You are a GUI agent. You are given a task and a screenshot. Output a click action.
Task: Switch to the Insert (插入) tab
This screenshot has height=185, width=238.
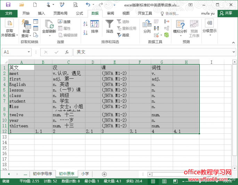click(x=41, y=13)
